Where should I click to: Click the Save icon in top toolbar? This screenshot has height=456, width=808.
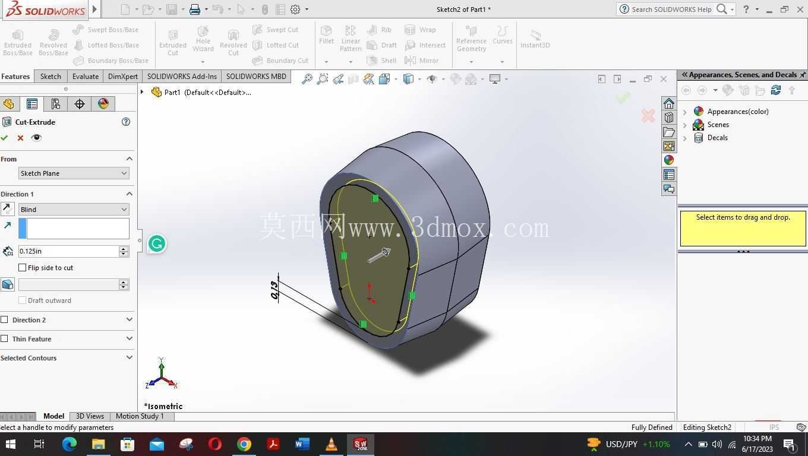coord(172,9)
